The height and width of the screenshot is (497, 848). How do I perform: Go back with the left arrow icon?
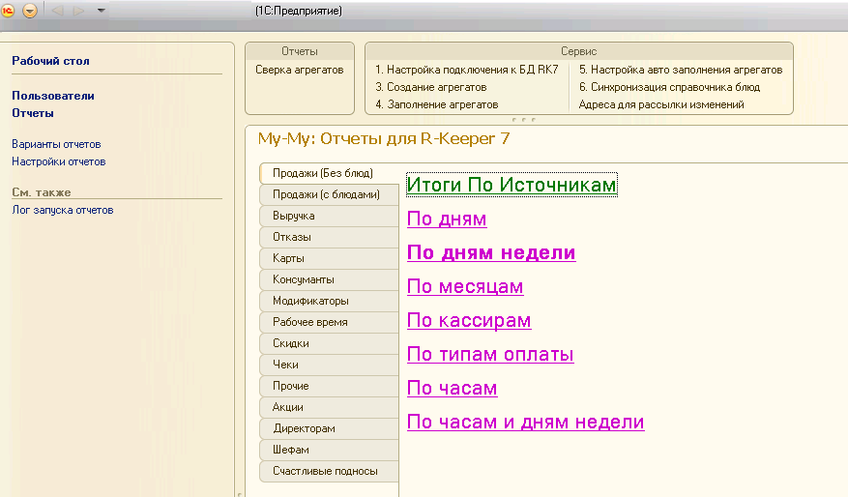coord(57,11)
